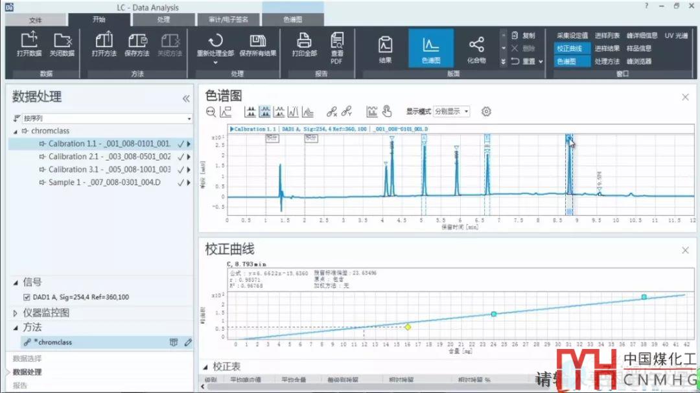Select the 化合物 layout icon

(476, 45)
